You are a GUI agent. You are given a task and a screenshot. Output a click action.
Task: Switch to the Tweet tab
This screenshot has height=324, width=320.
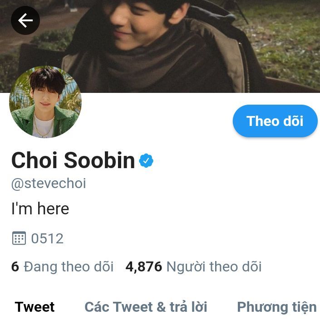coord(35,307)
